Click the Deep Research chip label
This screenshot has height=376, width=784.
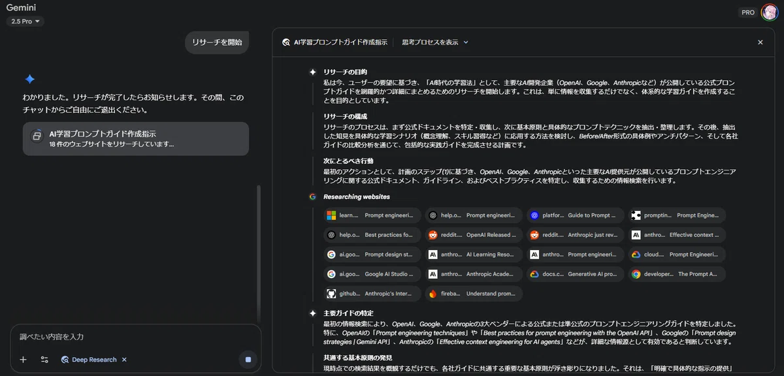(94, 360)
